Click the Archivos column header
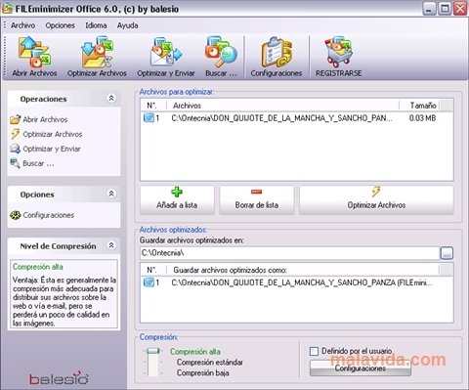 [x=282, y=106]
